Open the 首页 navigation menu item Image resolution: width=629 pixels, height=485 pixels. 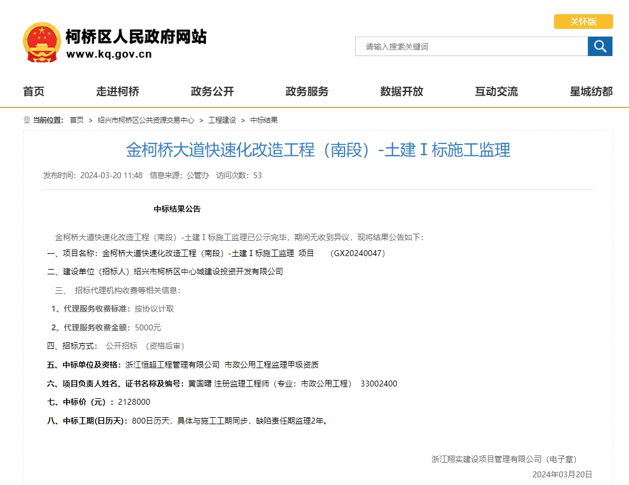point(34,91)
